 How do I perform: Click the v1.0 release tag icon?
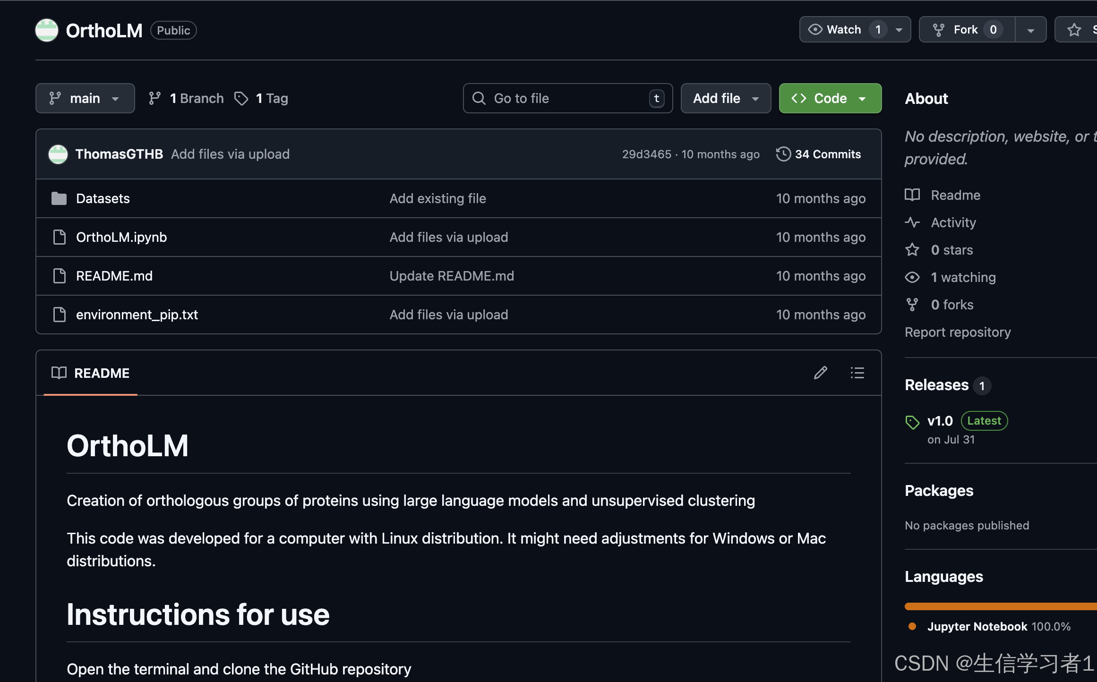click(x=912, y=422)
